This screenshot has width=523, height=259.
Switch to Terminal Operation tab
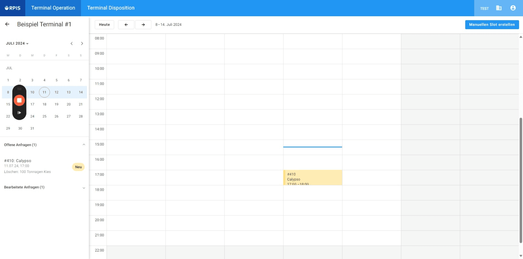(53, 8)
